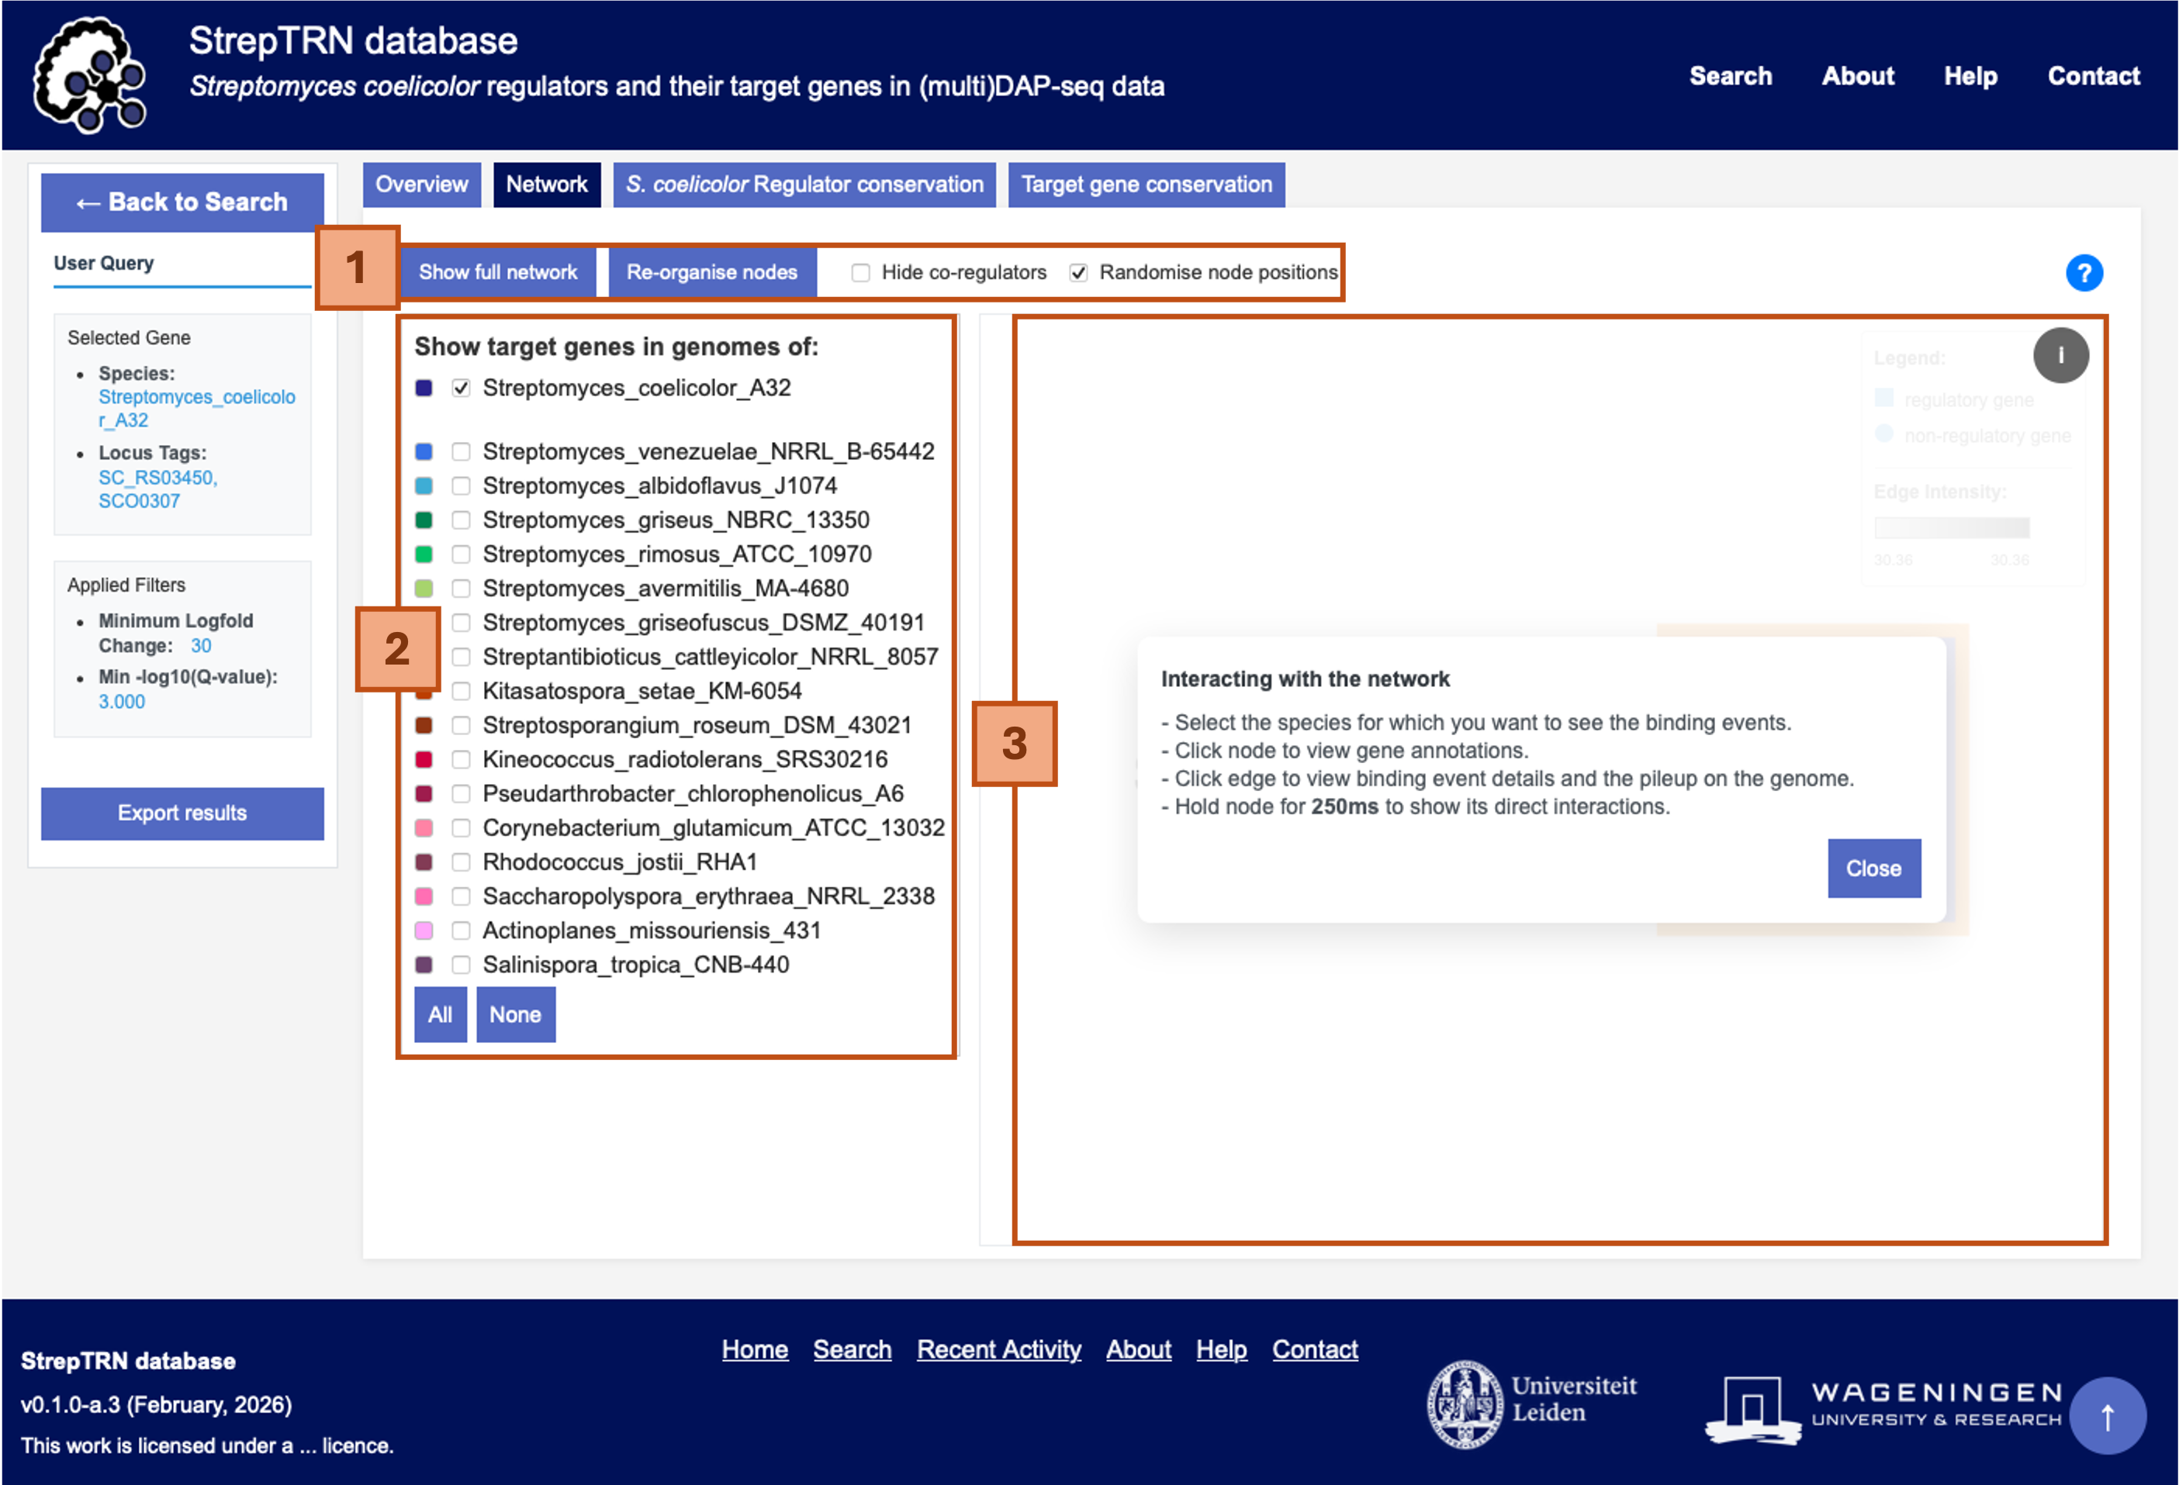This screenshot has width=2179, height=1485.
Task: Click pink Actinoplanes_missouriensis color swatch
Action: point(424,931)
